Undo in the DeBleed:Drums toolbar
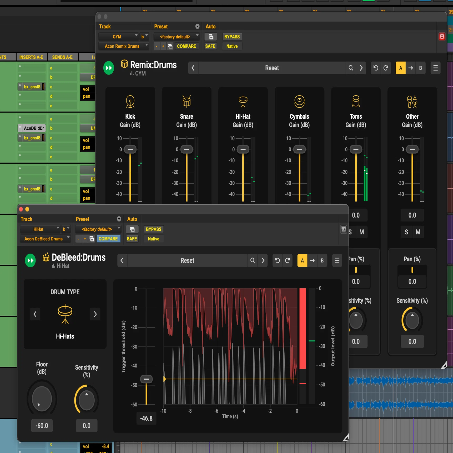453x453 pixels. (277, 260)
